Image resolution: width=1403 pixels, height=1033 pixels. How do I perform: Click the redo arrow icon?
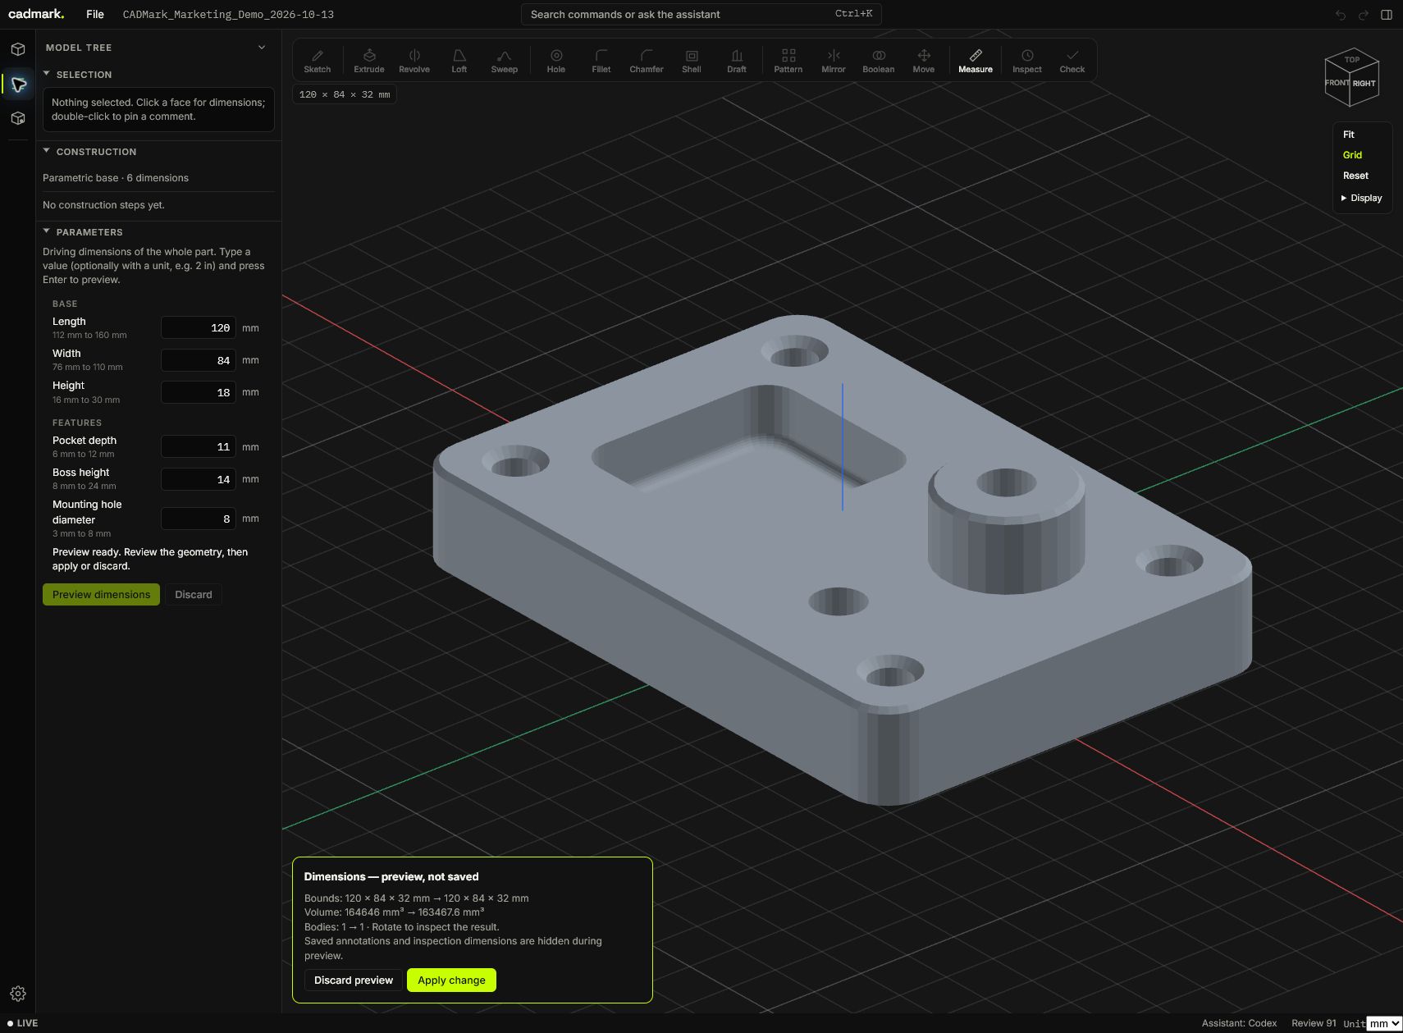(x=1364, y=15)
